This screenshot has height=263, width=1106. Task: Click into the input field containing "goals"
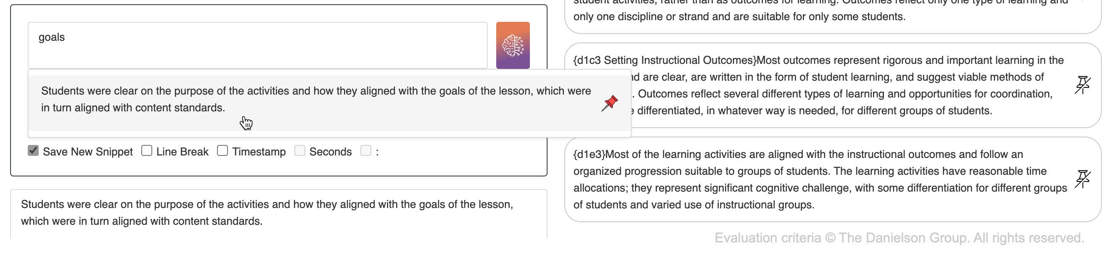click(258, 45)
